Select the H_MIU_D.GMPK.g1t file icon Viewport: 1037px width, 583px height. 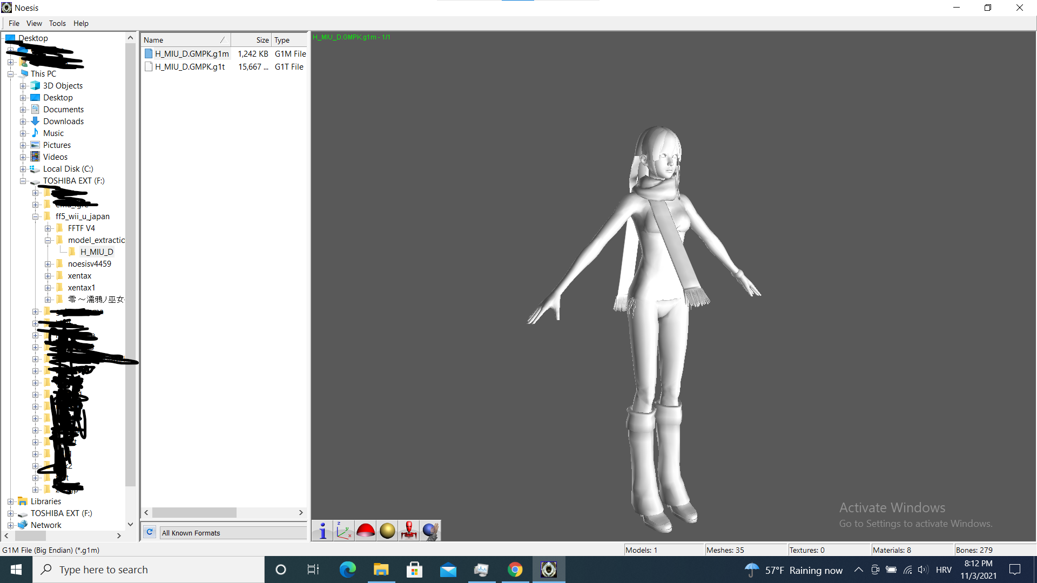point(149,67)
